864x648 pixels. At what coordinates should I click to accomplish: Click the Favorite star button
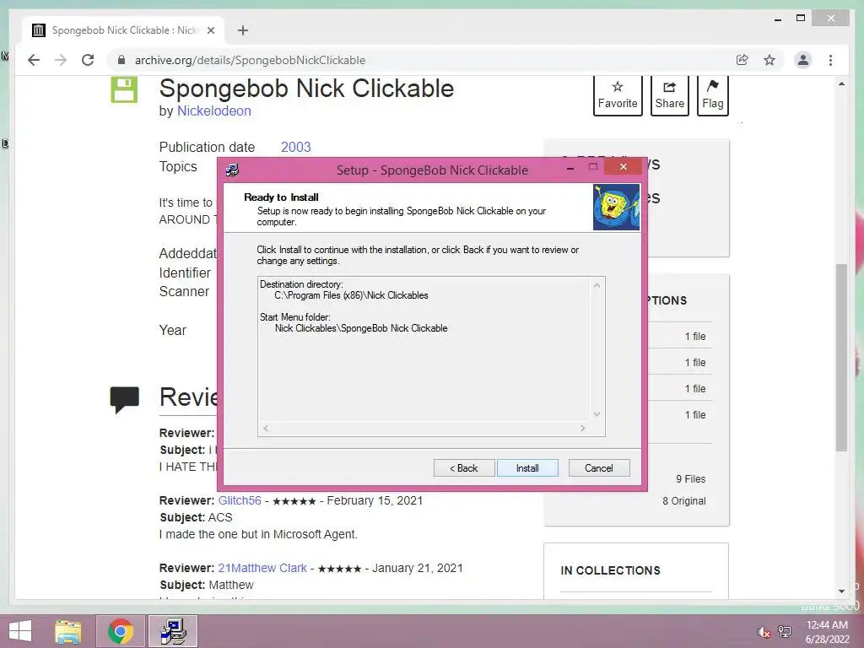click(618, 94)
